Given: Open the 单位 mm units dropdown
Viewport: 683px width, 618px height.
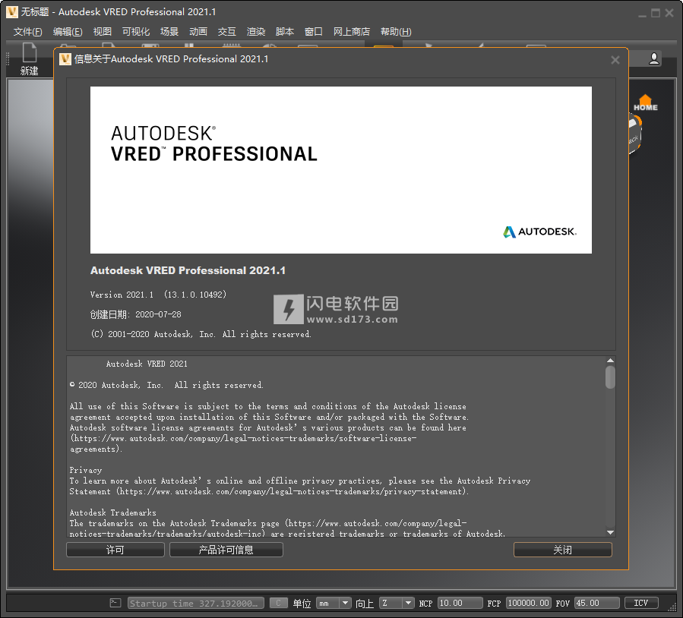Looking at the screenshot, I should click(x=334, y=603).
